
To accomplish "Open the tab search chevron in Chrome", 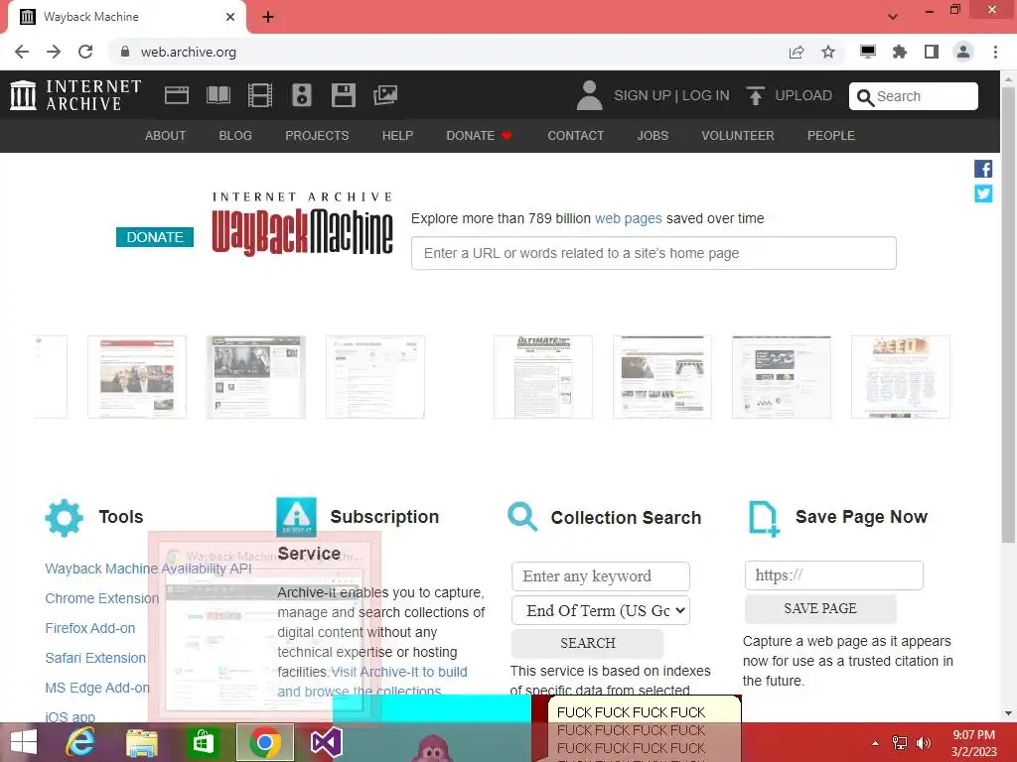I will tap(893, 17).
